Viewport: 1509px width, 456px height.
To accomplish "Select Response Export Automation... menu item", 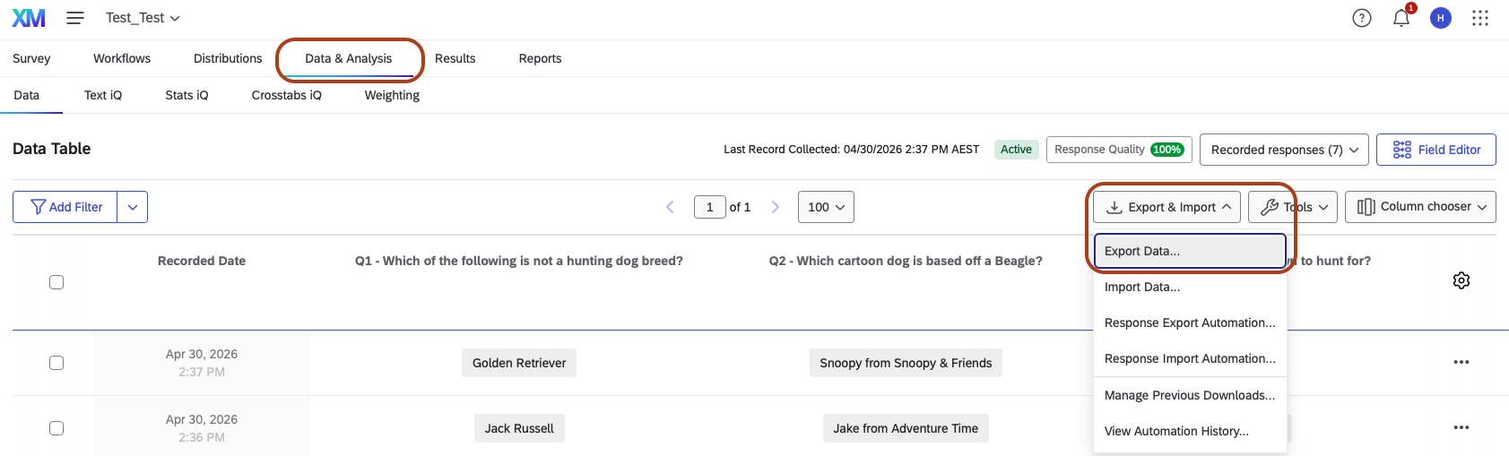I will pyautogui.click(x=1190, y=323).
